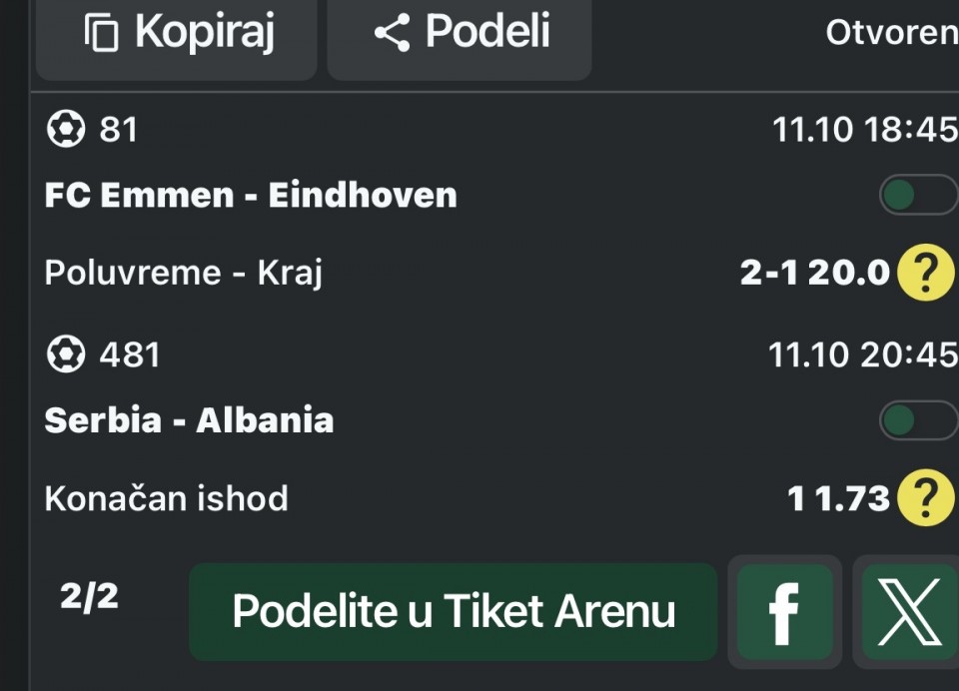Share ticket on Facebook

click(x=785, y=611)
